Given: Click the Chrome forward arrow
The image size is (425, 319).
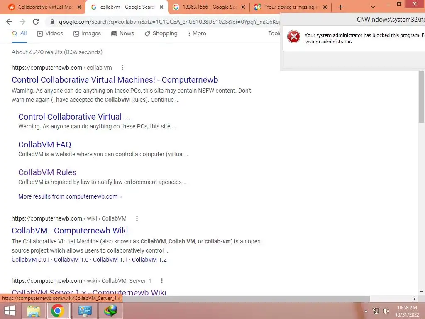Looking at the screenshot, I should 22,22.
